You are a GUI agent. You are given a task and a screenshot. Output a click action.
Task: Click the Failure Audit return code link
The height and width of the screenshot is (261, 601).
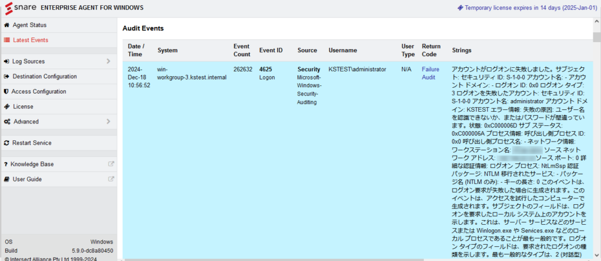[x=430, y=73]
